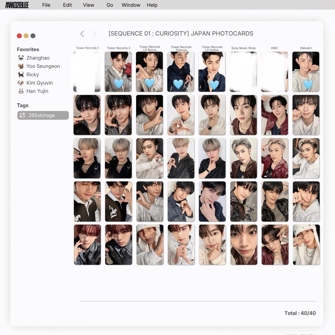Open fourth-row card in Rakuten column
335x335 pixels.
[306, 202]
